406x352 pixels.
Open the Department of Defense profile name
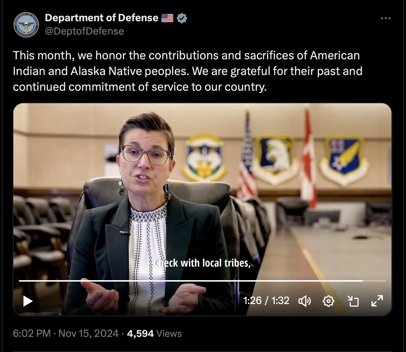(101, 18)
